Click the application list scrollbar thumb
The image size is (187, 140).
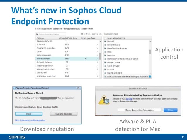(x=150, y=52)
